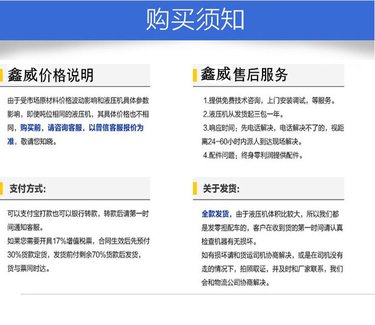This screenshot has height=325, width=375.
Task: Open the 鑫威价格说明 section heading
Action: pos(50,75)
